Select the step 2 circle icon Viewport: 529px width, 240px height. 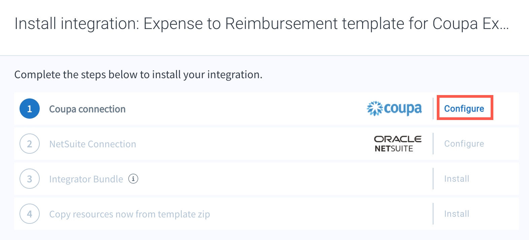[30, 144]
